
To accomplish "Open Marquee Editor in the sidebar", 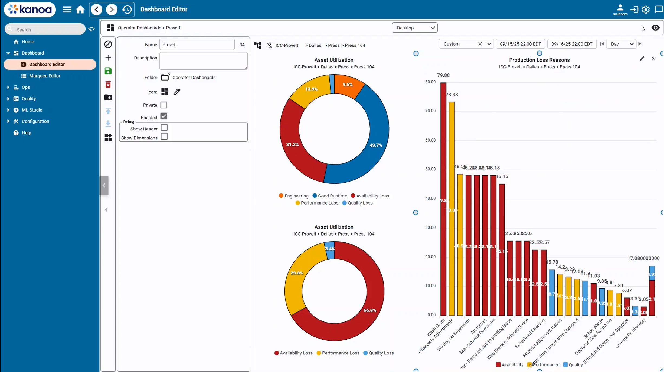I will point(45,76).
